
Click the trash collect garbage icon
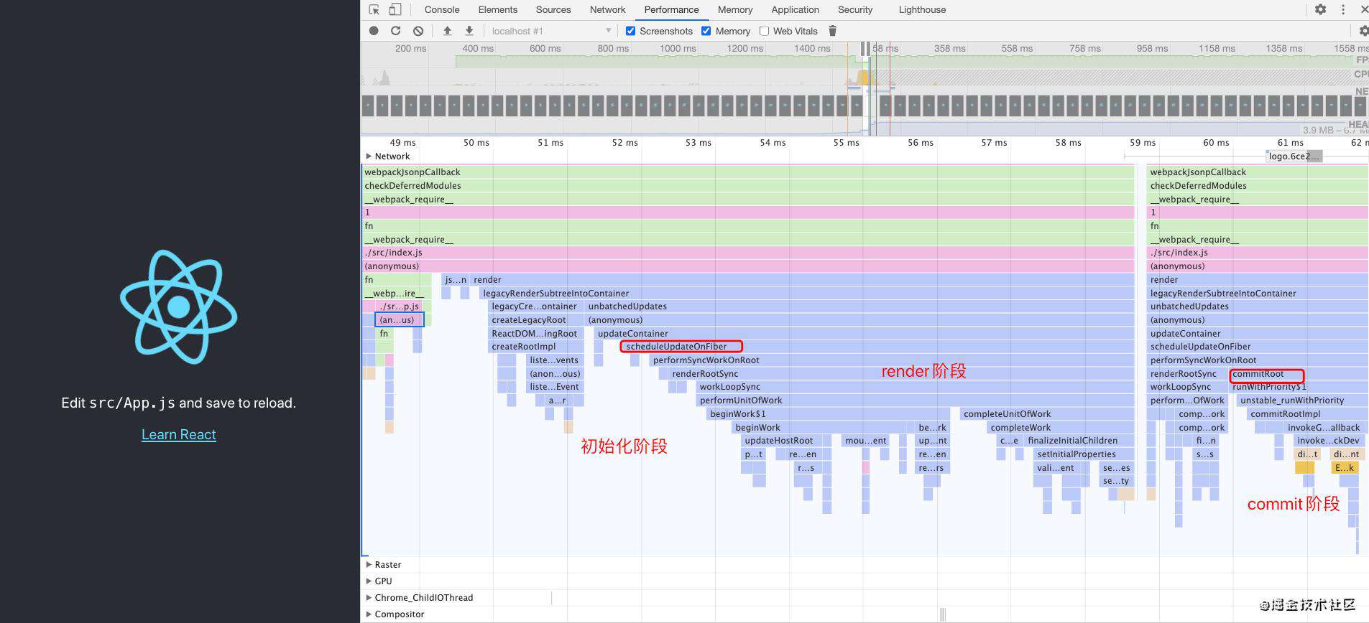[833, 31]
